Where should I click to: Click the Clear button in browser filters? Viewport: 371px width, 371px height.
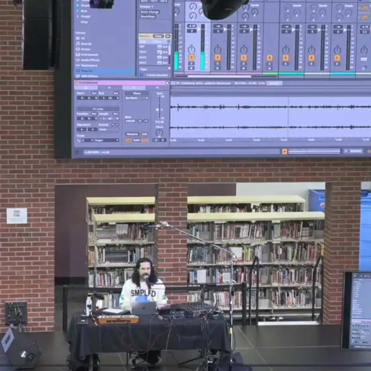click(158, 36)
